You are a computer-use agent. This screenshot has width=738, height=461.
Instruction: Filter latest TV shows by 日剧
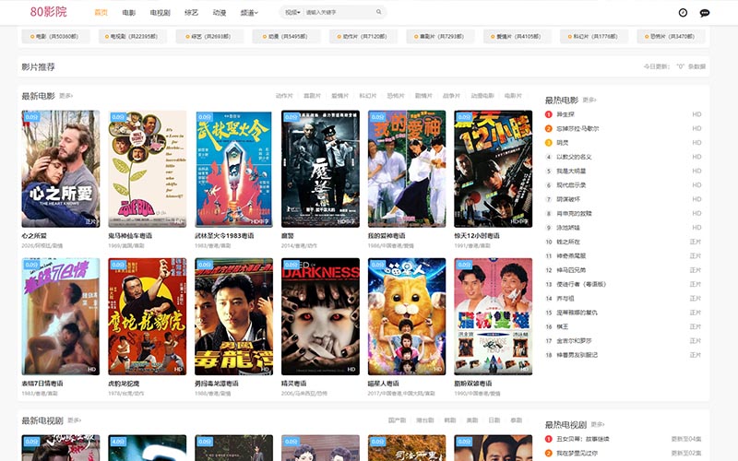(494, 420)
